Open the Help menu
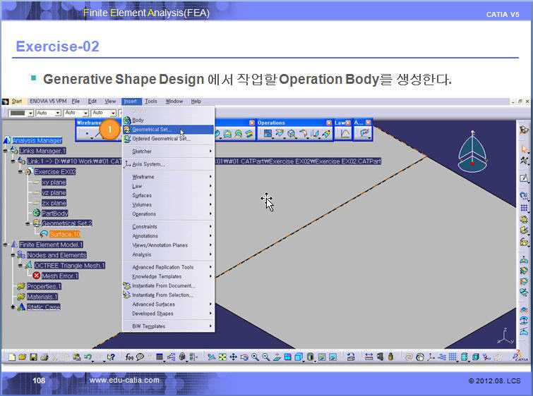 point(196,101)
